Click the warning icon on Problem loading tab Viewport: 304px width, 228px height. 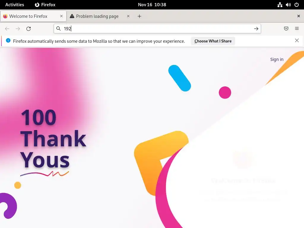coord(72,16)
